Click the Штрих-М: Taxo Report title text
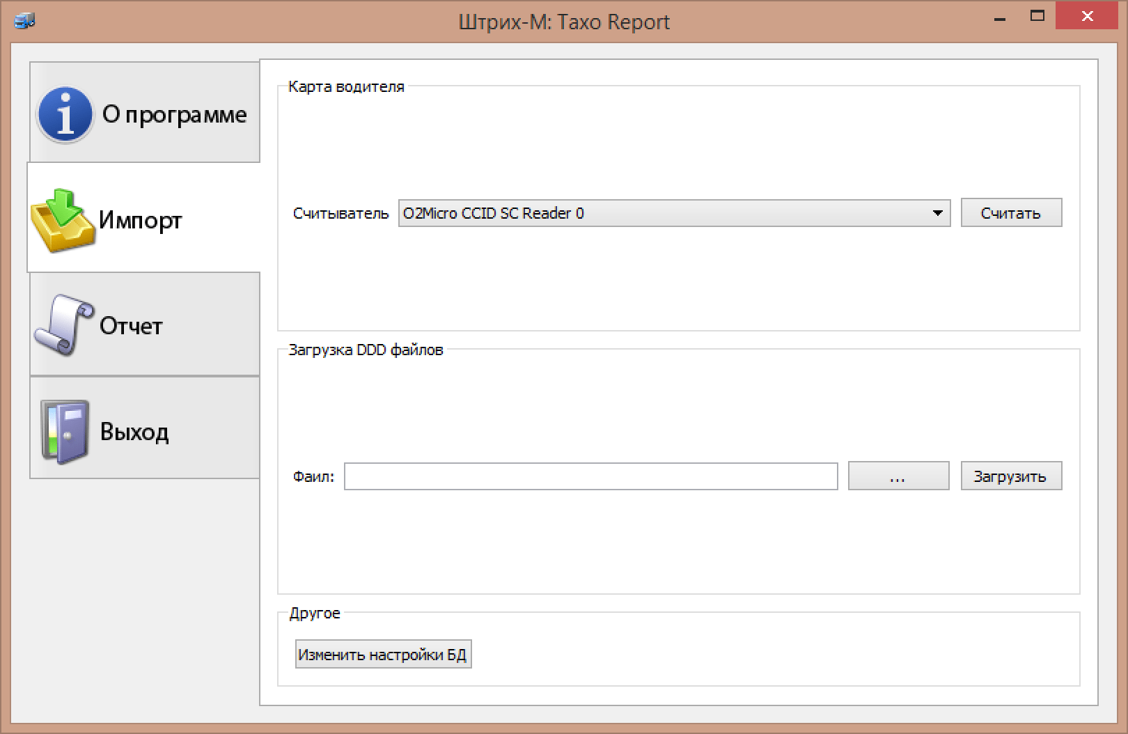 point(564,22)
